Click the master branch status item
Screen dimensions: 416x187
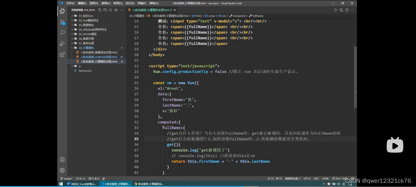click(66, 178)
